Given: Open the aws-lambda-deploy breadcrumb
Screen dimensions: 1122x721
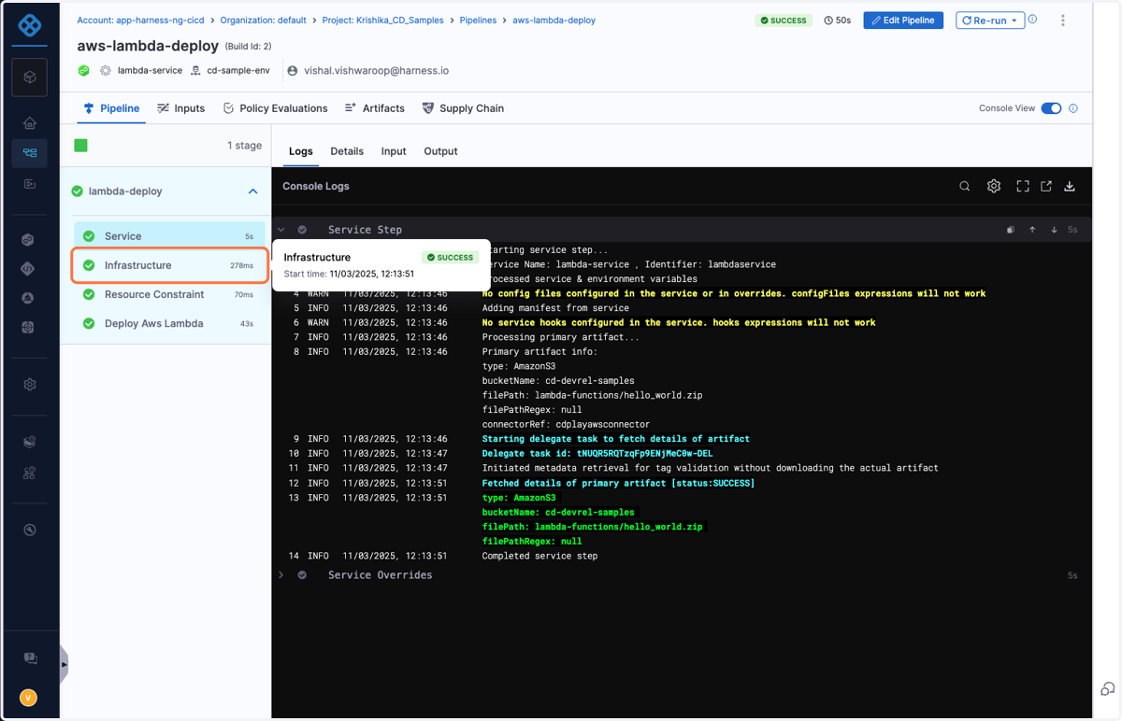Looking at the screenshot, I should pyautogui.click(x=554, y=20).
